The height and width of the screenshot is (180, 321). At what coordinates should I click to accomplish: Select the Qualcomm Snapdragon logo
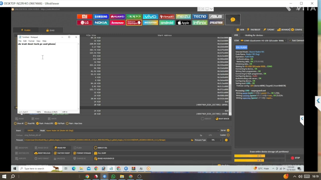134,22
